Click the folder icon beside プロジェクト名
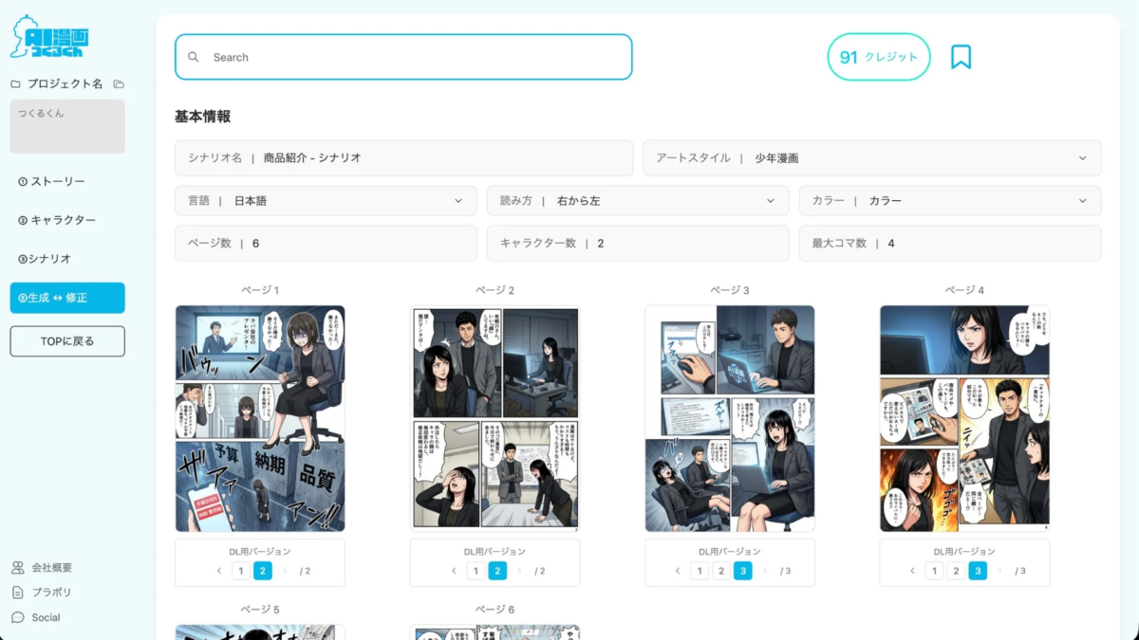The width and height of the screenshot is (1139, 640). pyautogui.click(x=117, y=83)
